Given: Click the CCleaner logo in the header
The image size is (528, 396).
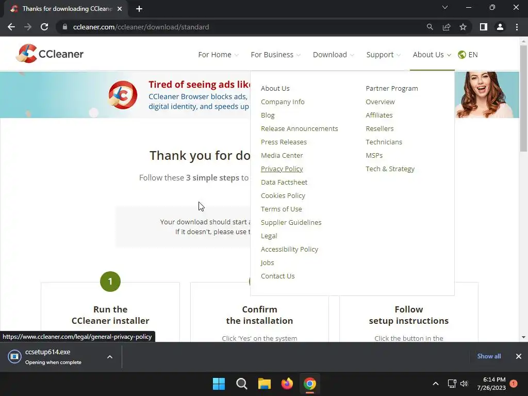Looking at the screenshot, I should coord(49,54).
